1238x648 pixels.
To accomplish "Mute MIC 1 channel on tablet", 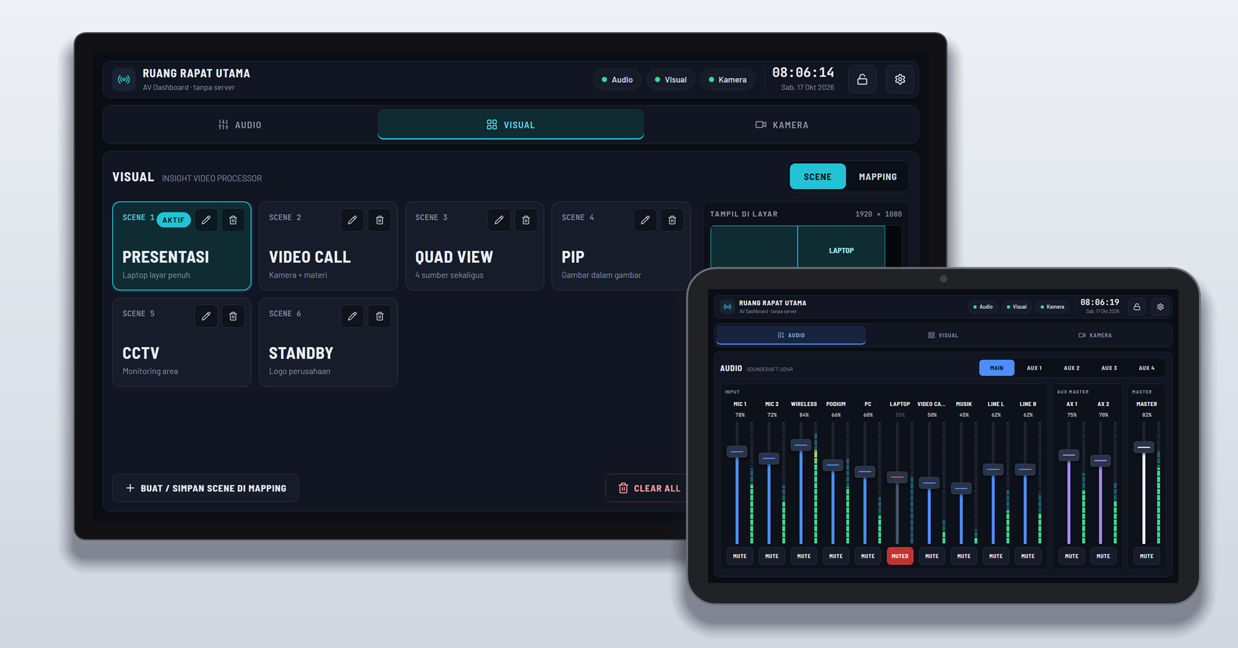I will [740, 556].
